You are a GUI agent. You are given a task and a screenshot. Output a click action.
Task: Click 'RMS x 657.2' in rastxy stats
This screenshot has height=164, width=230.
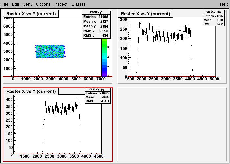pos(96,31)
